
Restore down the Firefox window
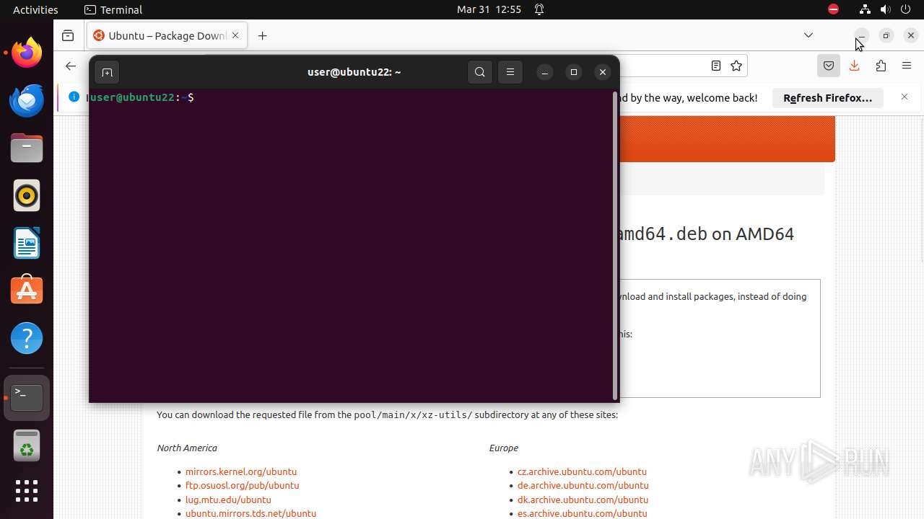[x=886, y=35]
